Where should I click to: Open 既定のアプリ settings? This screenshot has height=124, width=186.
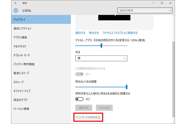coord(41,100)
